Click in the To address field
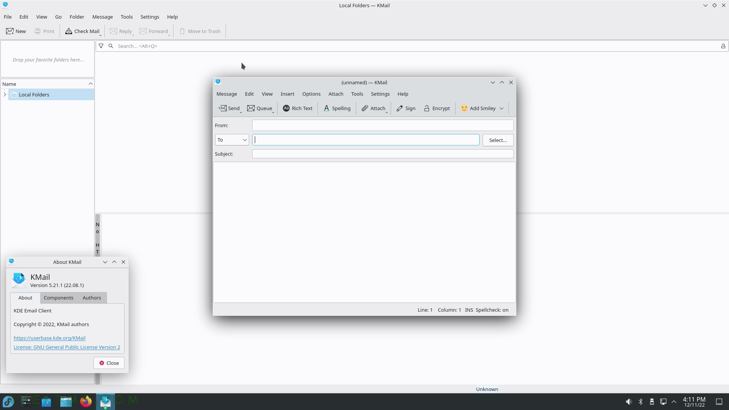Viewport: 729px width, 410px height. click(366, 140)
